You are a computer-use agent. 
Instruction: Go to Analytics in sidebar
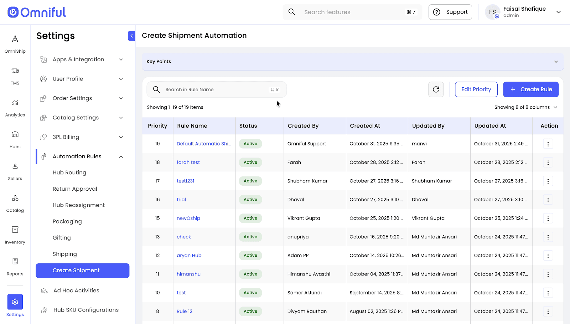(15, 107)
